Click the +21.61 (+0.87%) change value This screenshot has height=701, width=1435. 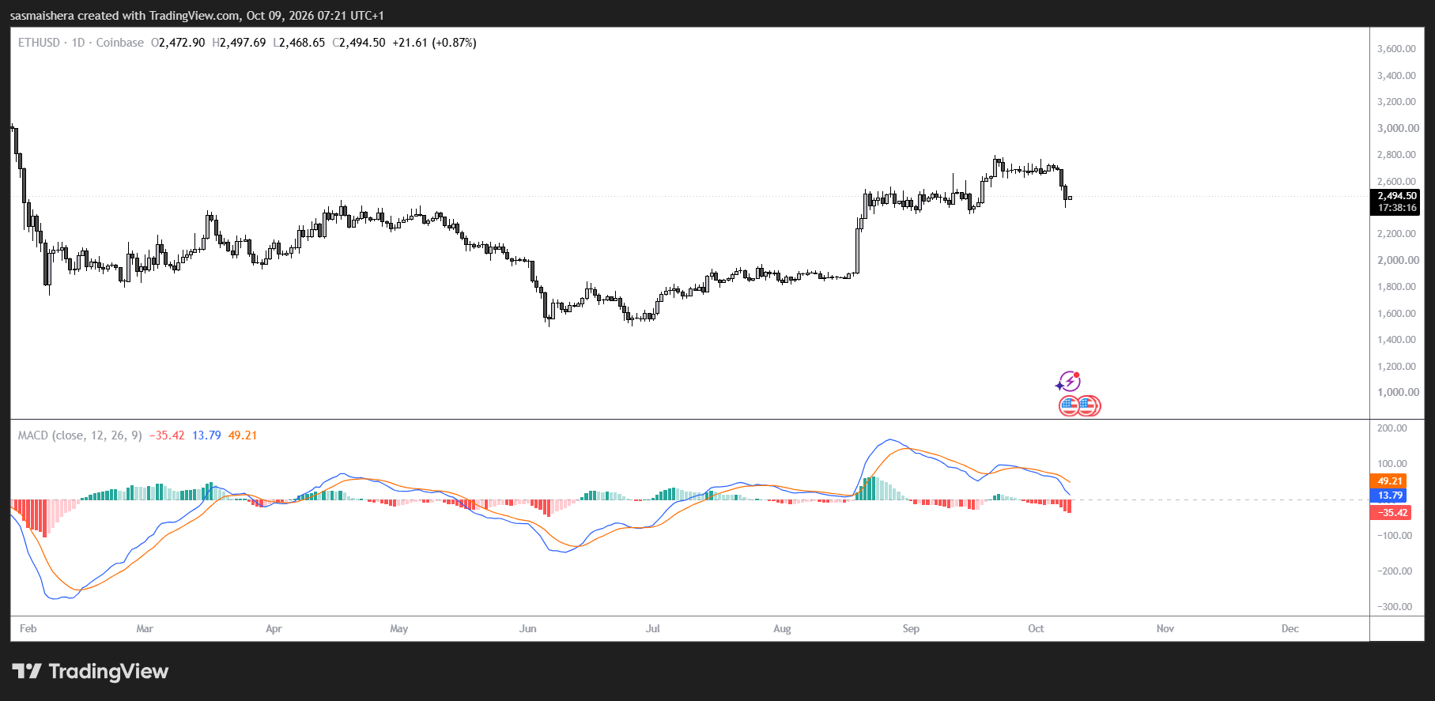coord(434,43)
